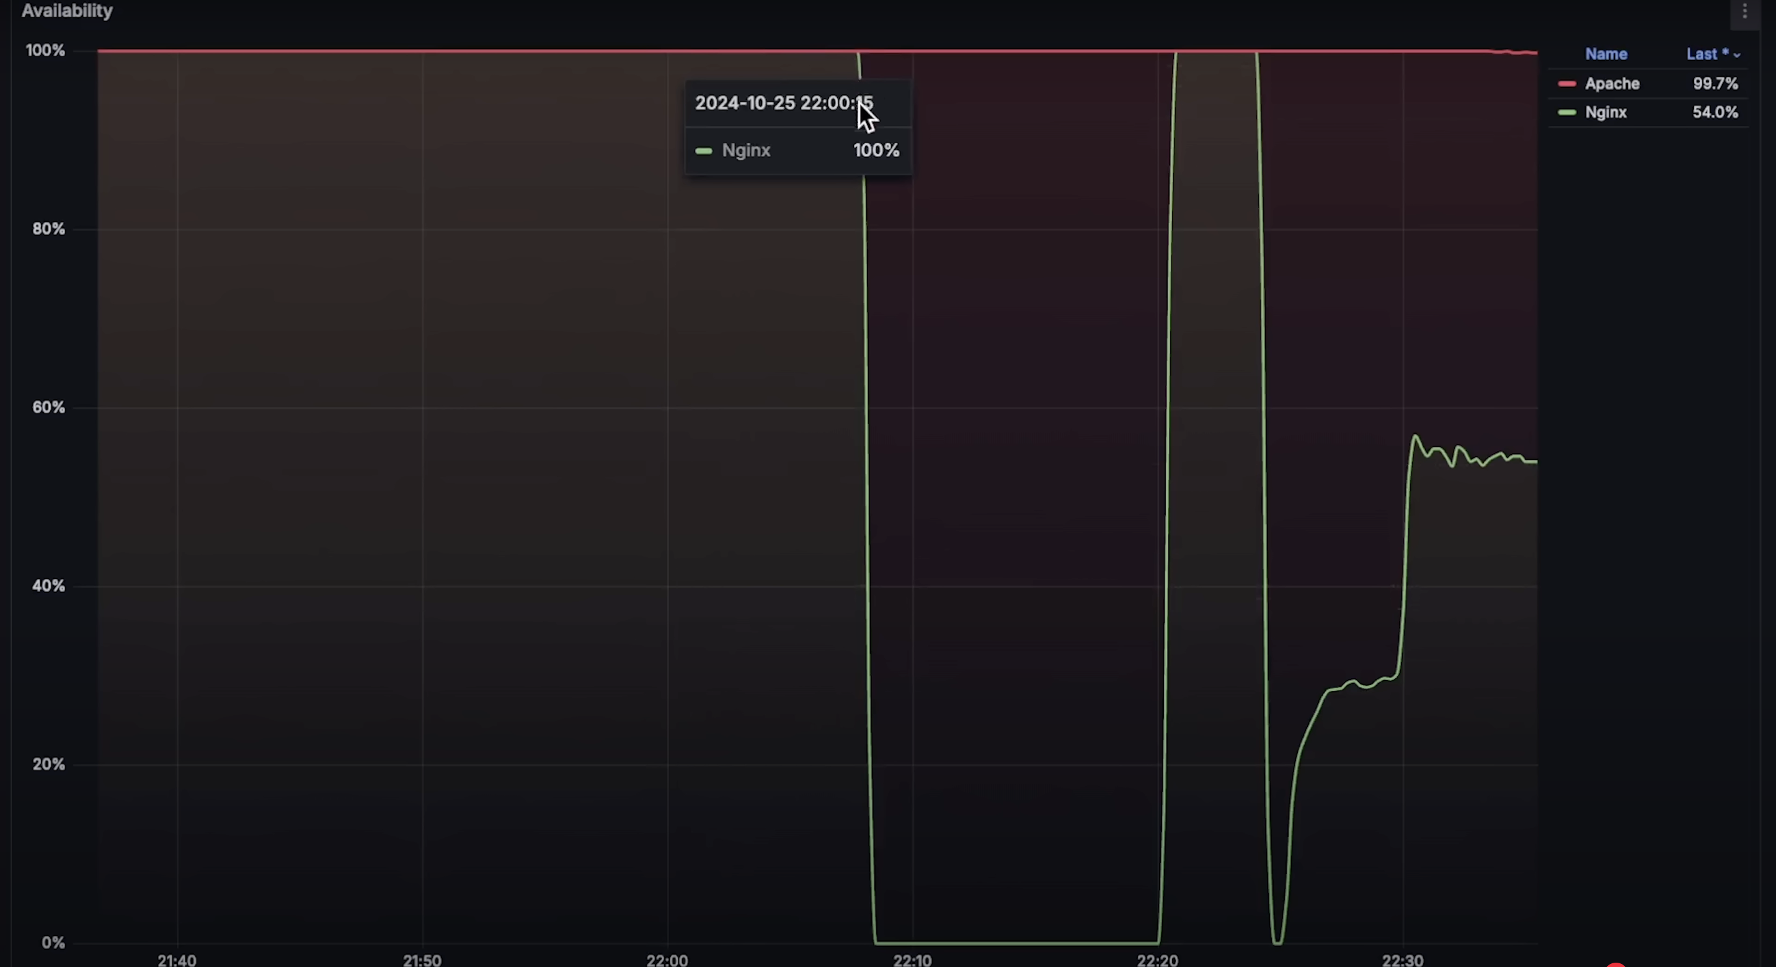Click the Apache red series color swatch
The height and width of the screenshot is (967, 1776).
(x=1566, y=84)
